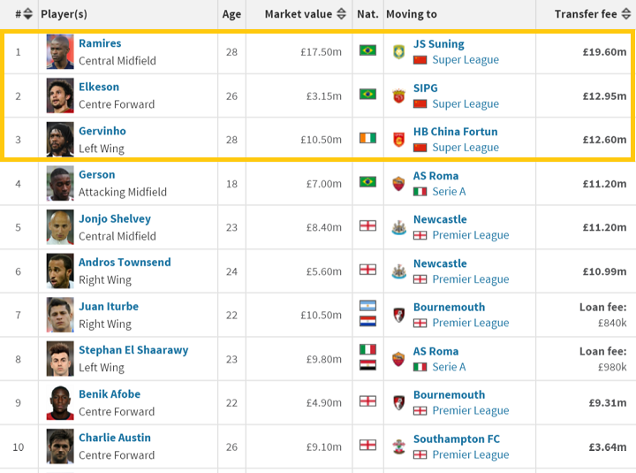
Task: Open Stephan El Shaarawy player link
Action: pyautogui.click(x=133, y=350)
